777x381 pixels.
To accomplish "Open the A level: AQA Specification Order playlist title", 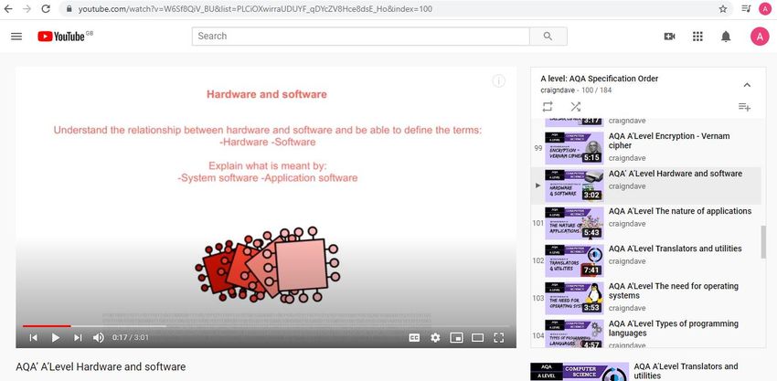I will 599,79.
